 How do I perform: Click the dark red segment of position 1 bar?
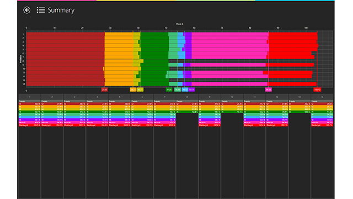click(x=66, y=34)
